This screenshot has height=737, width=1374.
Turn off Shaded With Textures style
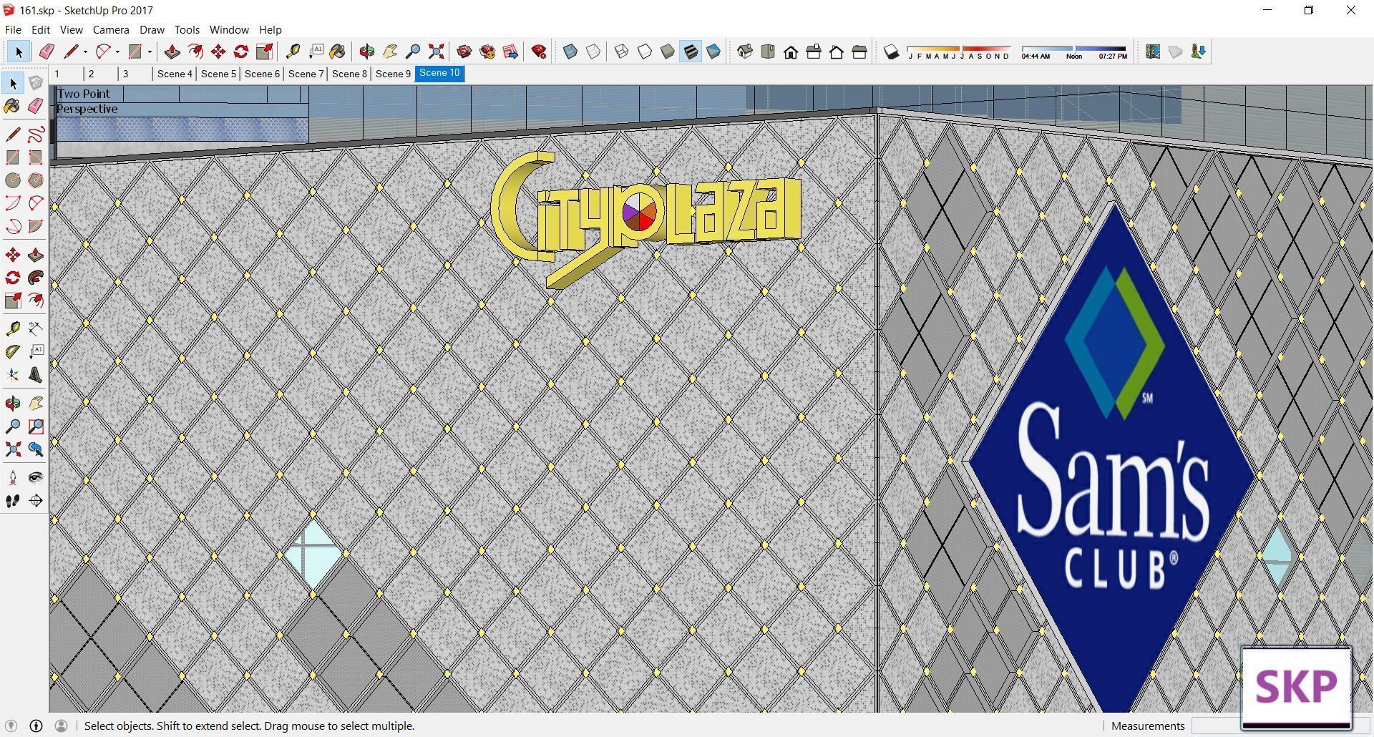tap(691, 52)
